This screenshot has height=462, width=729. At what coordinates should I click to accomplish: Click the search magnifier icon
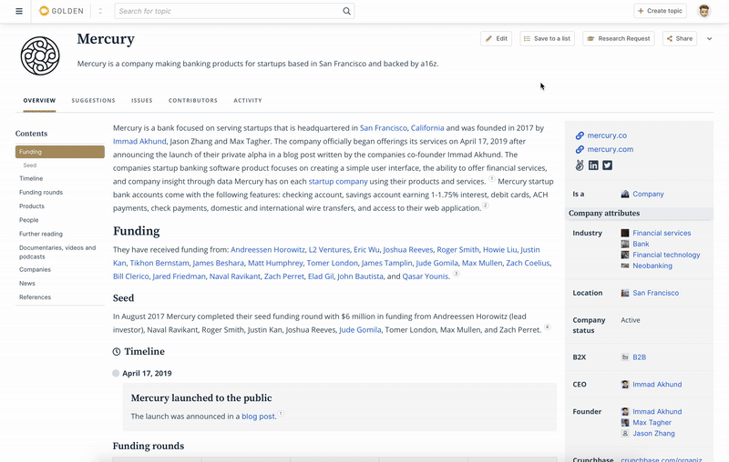(x=346, y=11)
